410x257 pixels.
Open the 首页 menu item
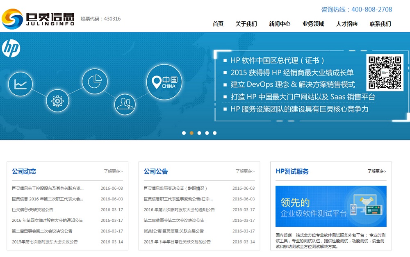(x=218, y=24)
